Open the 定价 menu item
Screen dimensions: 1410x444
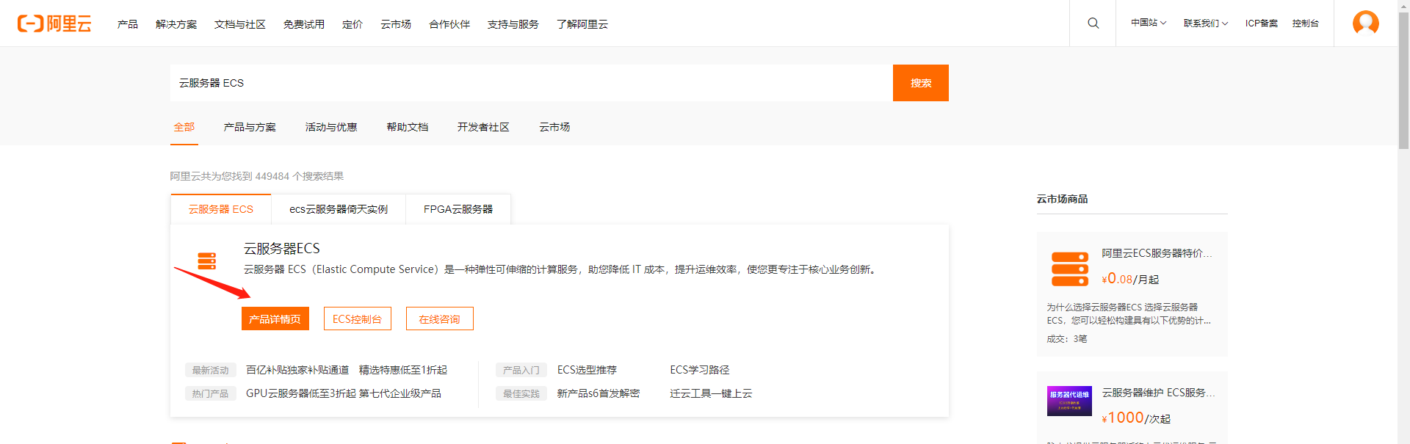[352, 24]
